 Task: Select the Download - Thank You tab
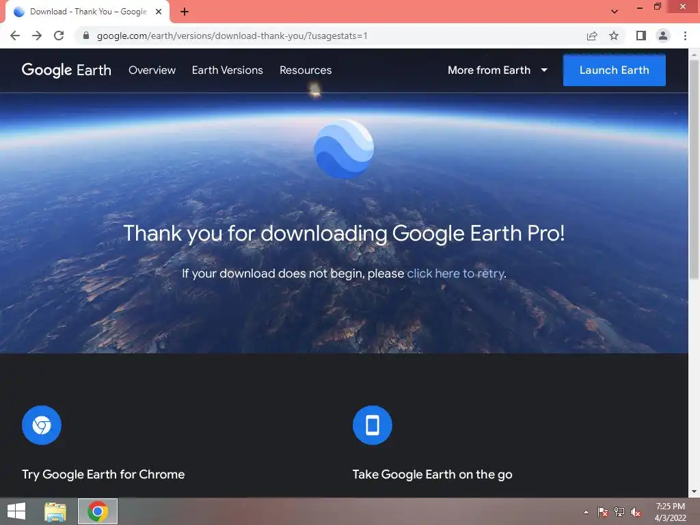(x=87, y=12)
